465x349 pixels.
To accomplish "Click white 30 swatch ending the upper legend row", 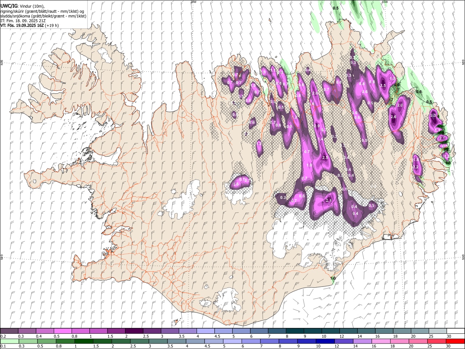I will click(x=455, y=331).
